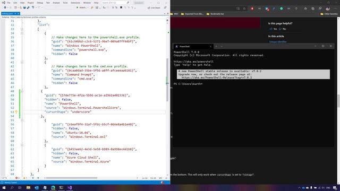Click the Save All icon in toolbar
This screenshot has height=191, width=340.
[x=28, y=7]
